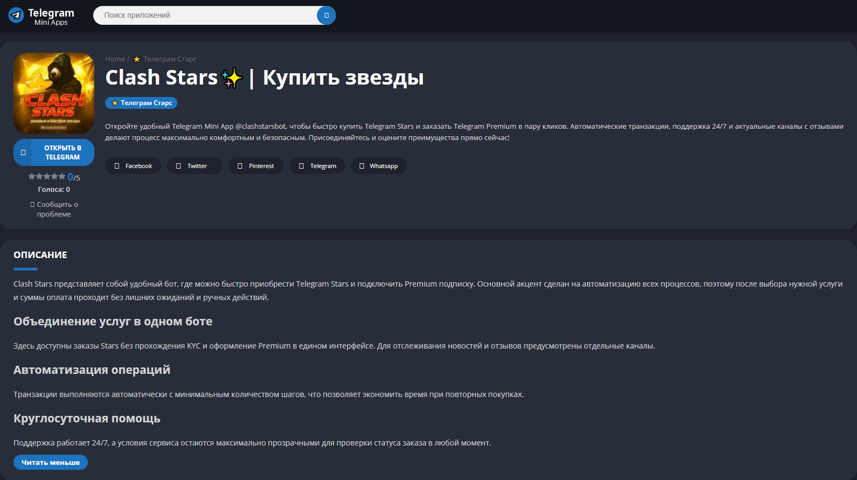Click the heading Круглосуточная помощь
The width and height of the screenshot is (857, 480).
tap(87, 419)
